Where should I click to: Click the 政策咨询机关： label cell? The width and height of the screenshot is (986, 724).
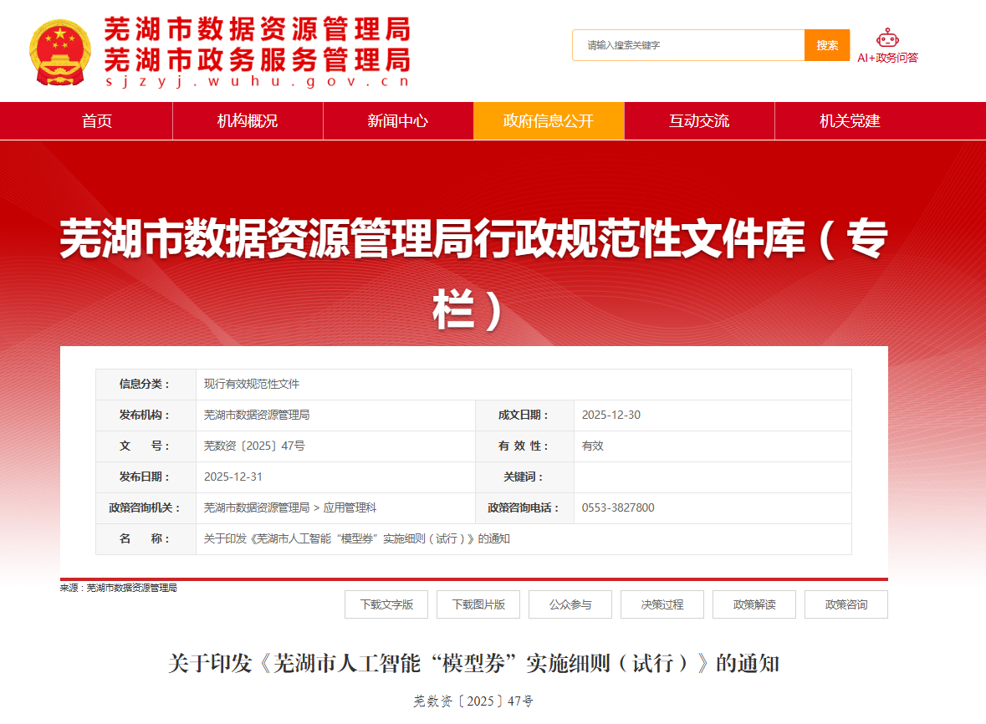click(x=146, y=507)
